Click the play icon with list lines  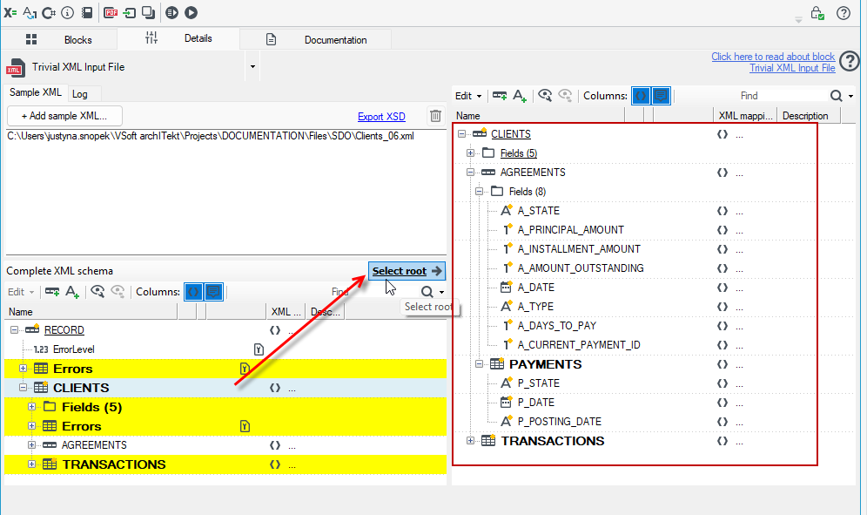(x=172, y=12)
